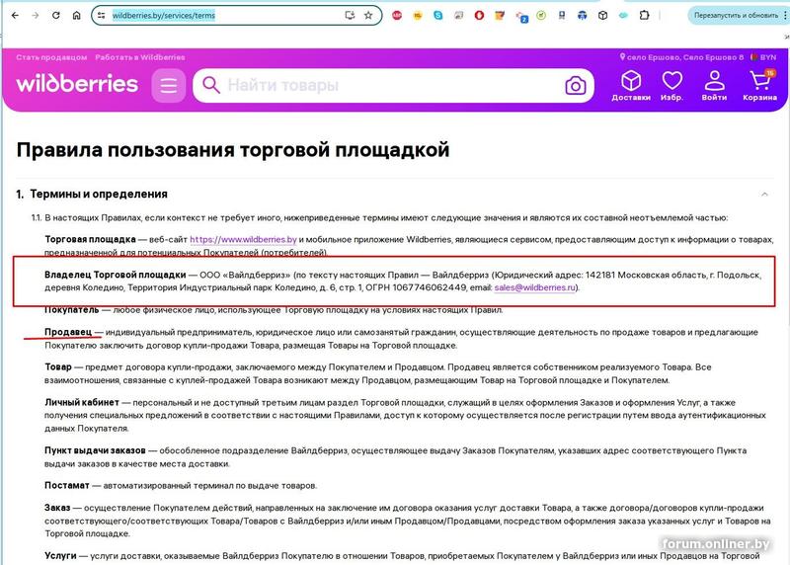The image size is (790, 565).
Task: Click the term Пункт выдачи заказов
Action: coord(95,450)
